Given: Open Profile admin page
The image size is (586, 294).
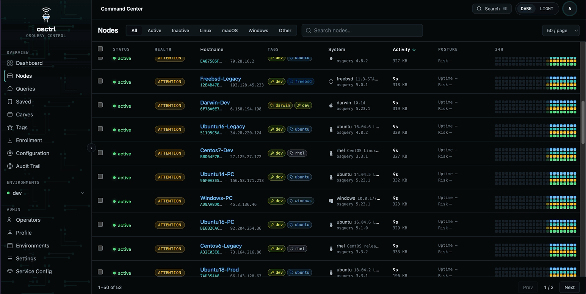Looking at the screenshot, I should [x=24, y=233].
